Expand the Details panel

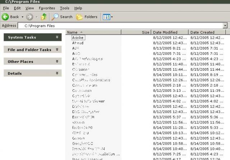point(57,73)
